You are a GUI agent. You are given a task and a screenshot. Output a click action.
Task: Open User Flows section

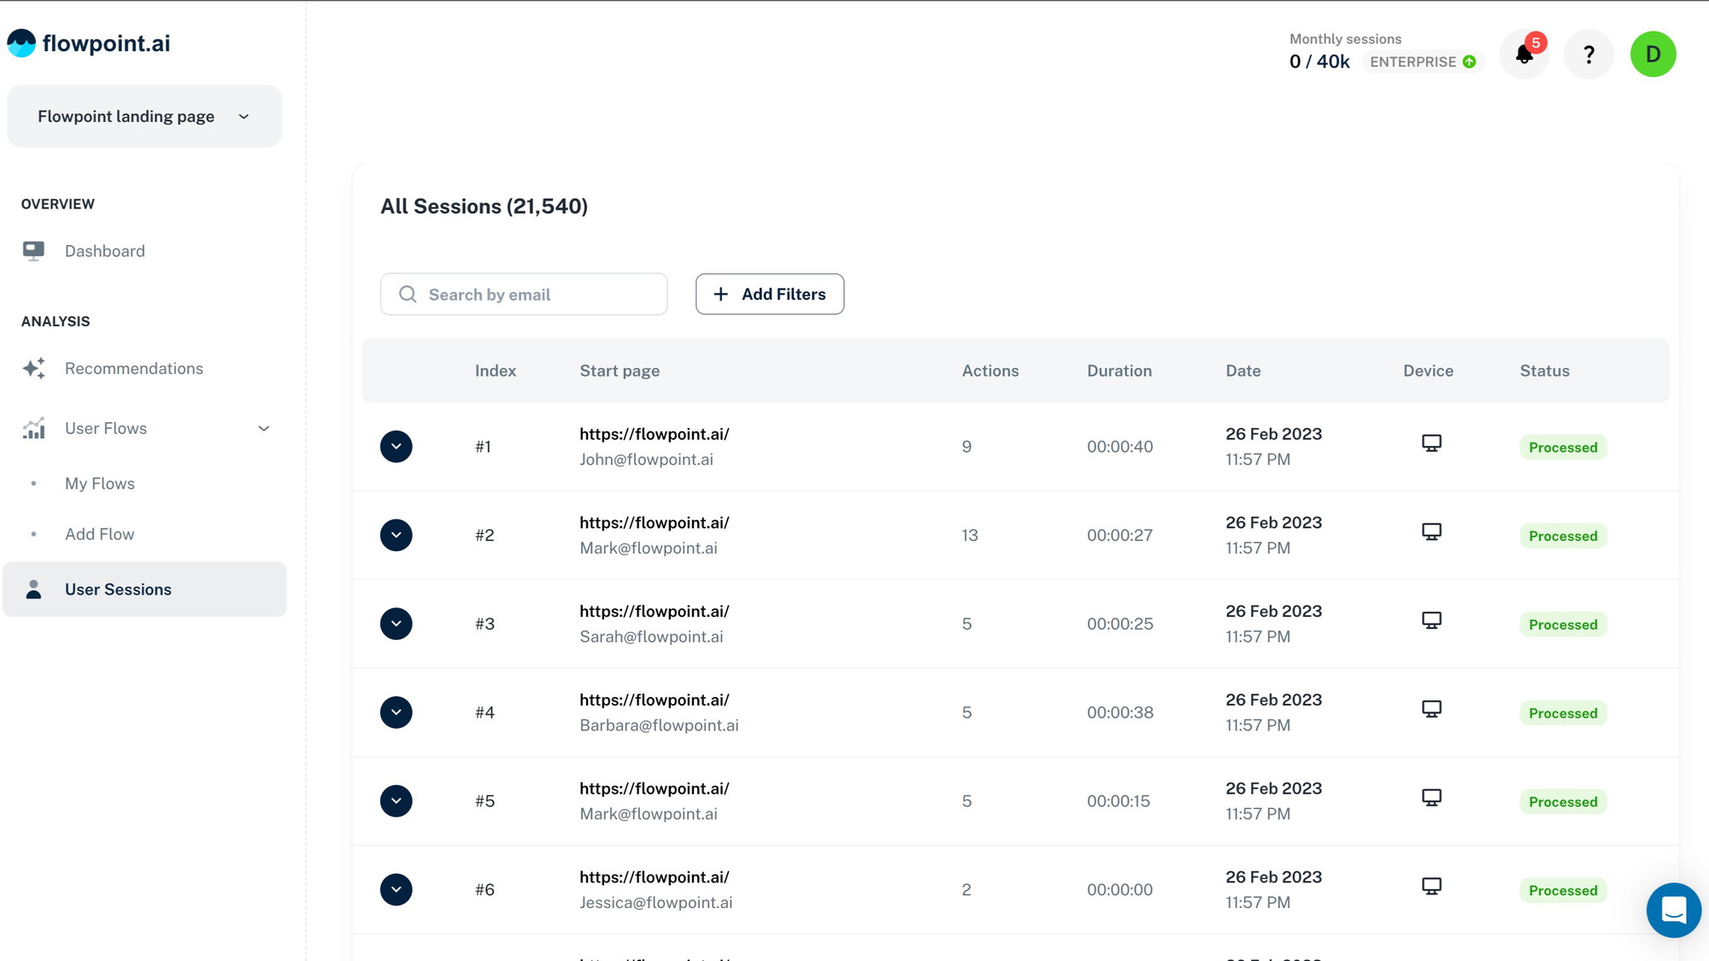point(105,428)
